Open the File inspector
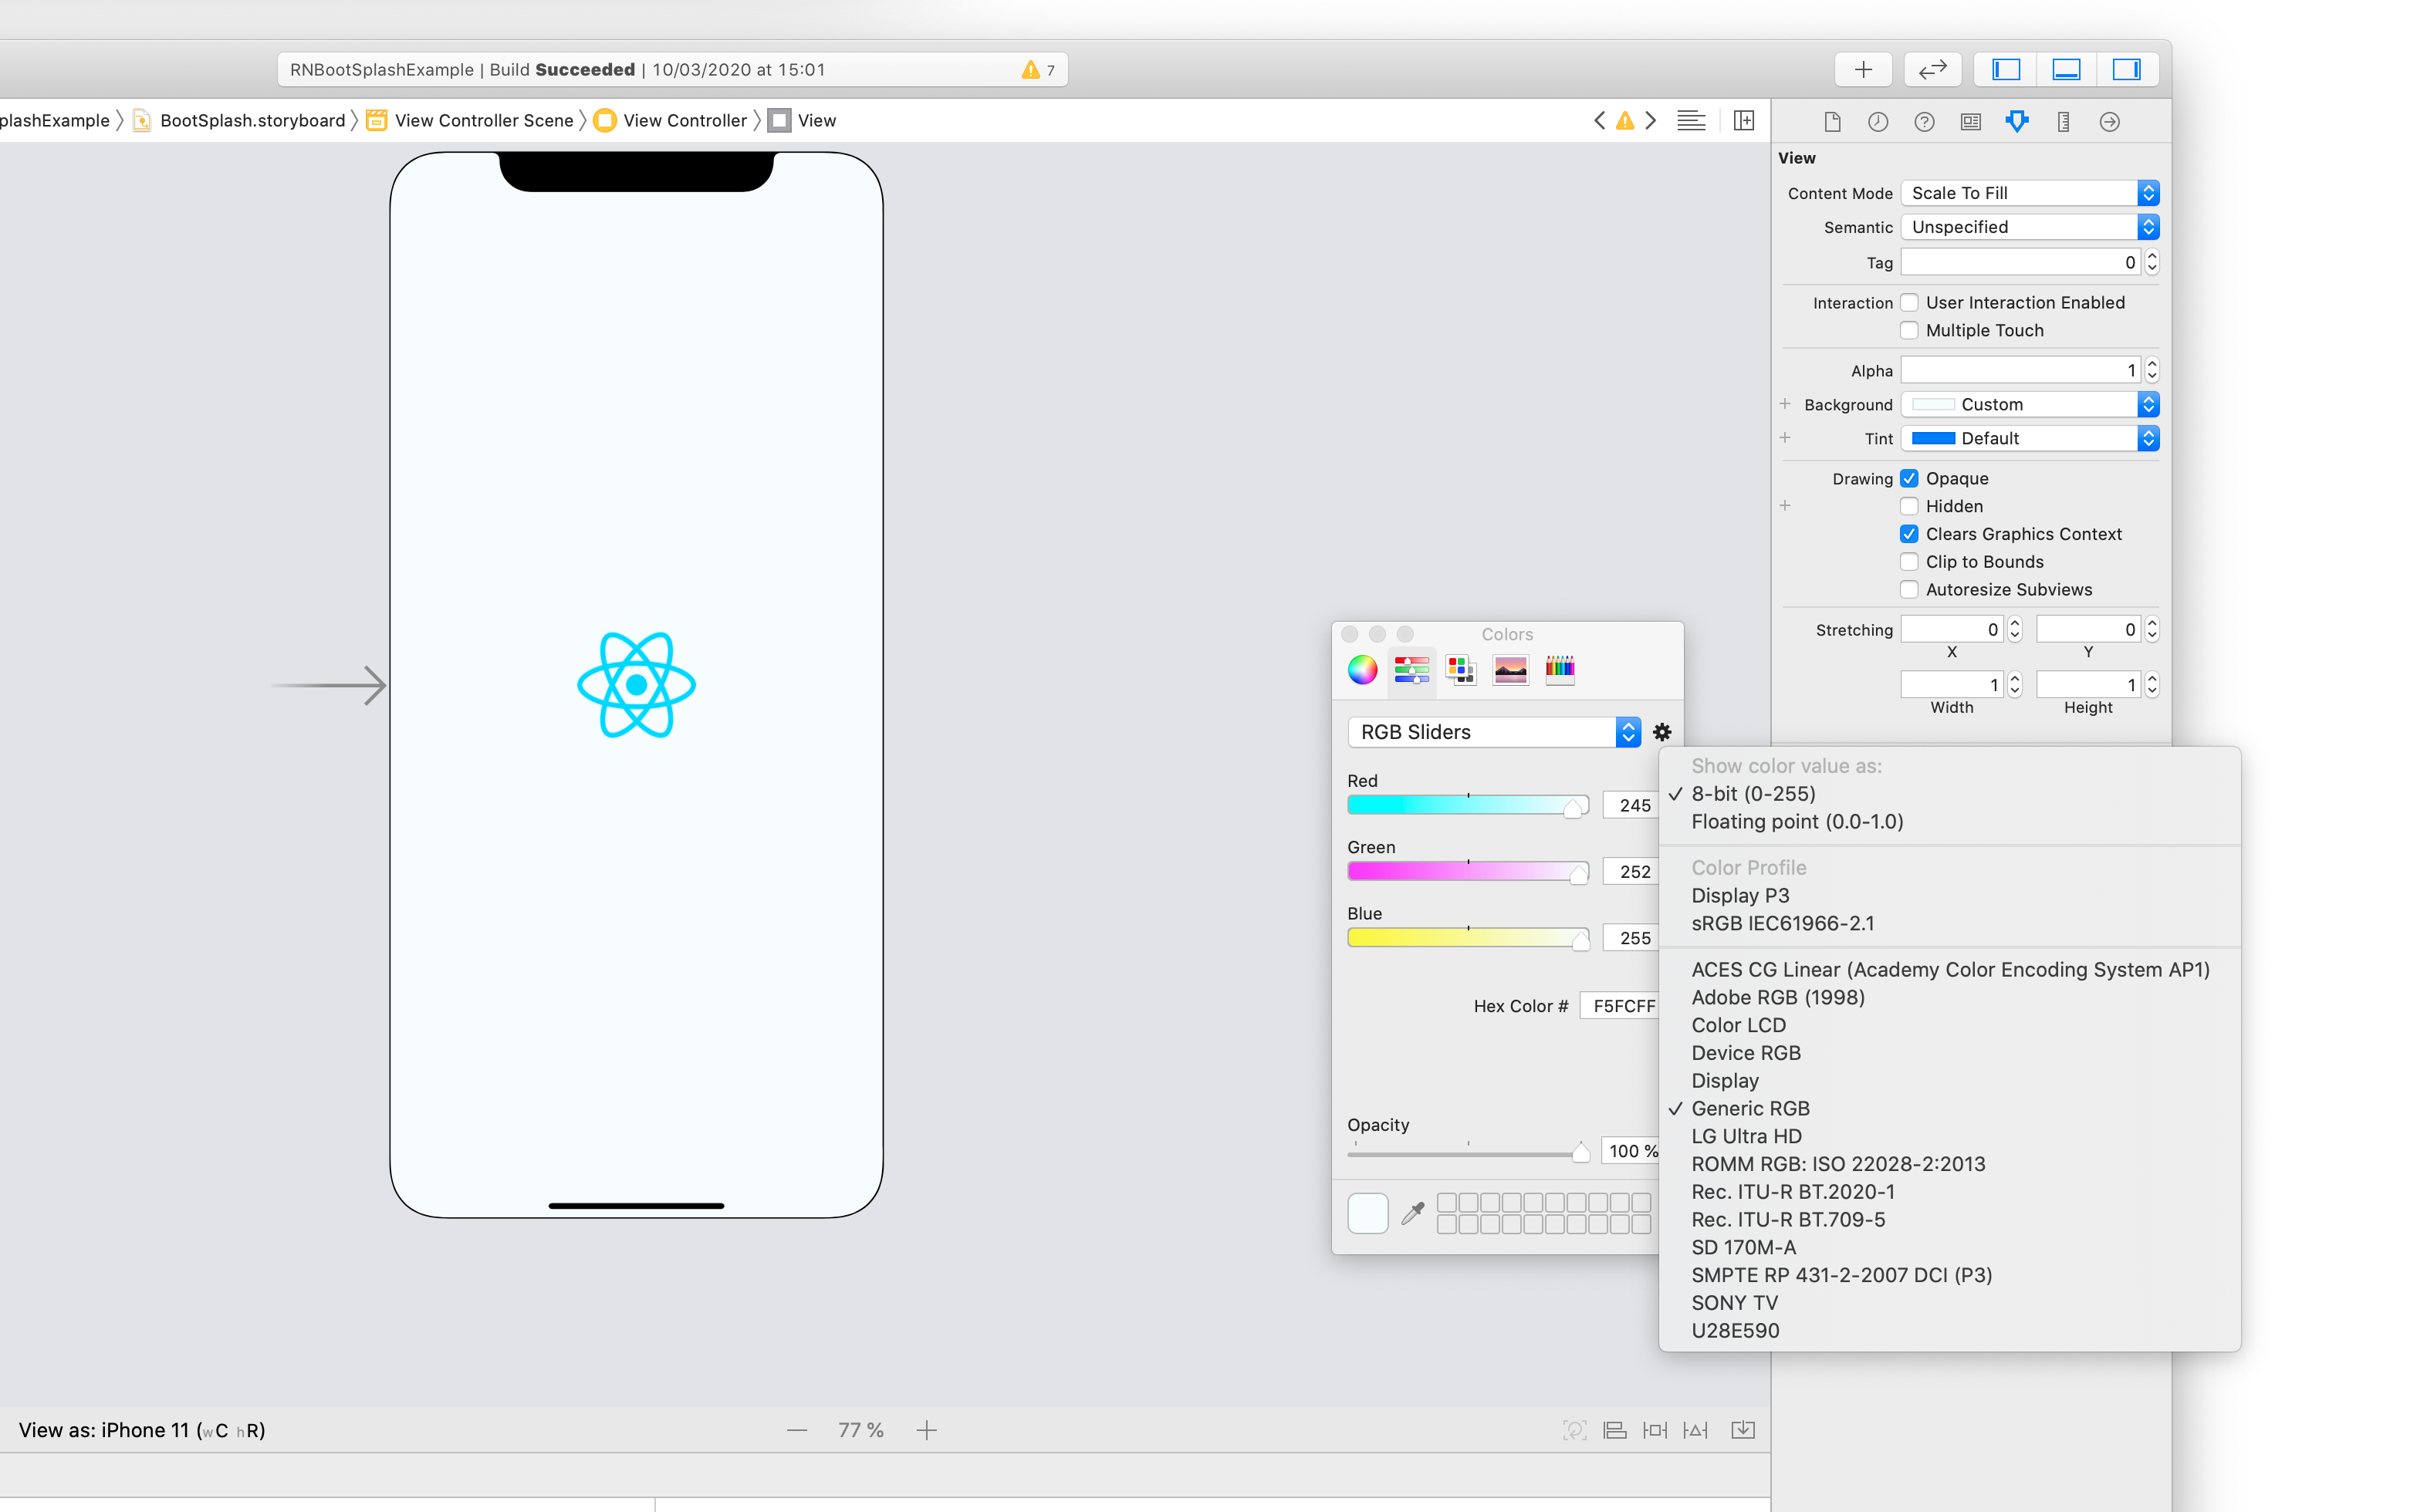The image size is (2417, 1512). [x=1833, y=121]
